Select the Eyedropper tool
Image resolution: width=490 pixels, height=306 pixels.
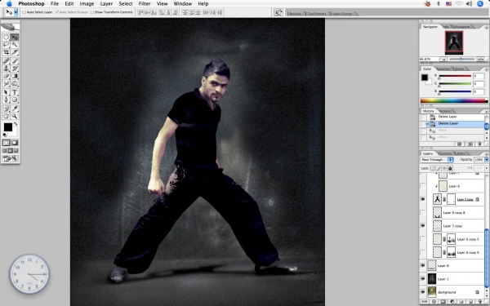pos(15,109)
